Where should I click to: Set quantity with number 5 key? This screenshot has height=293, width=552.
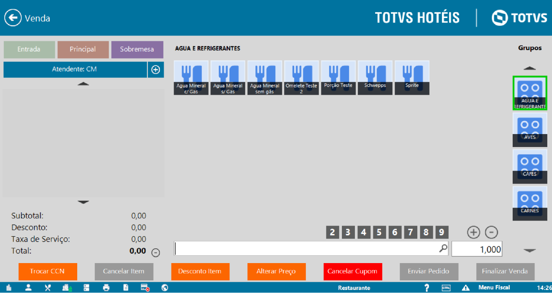coord(379,232)
